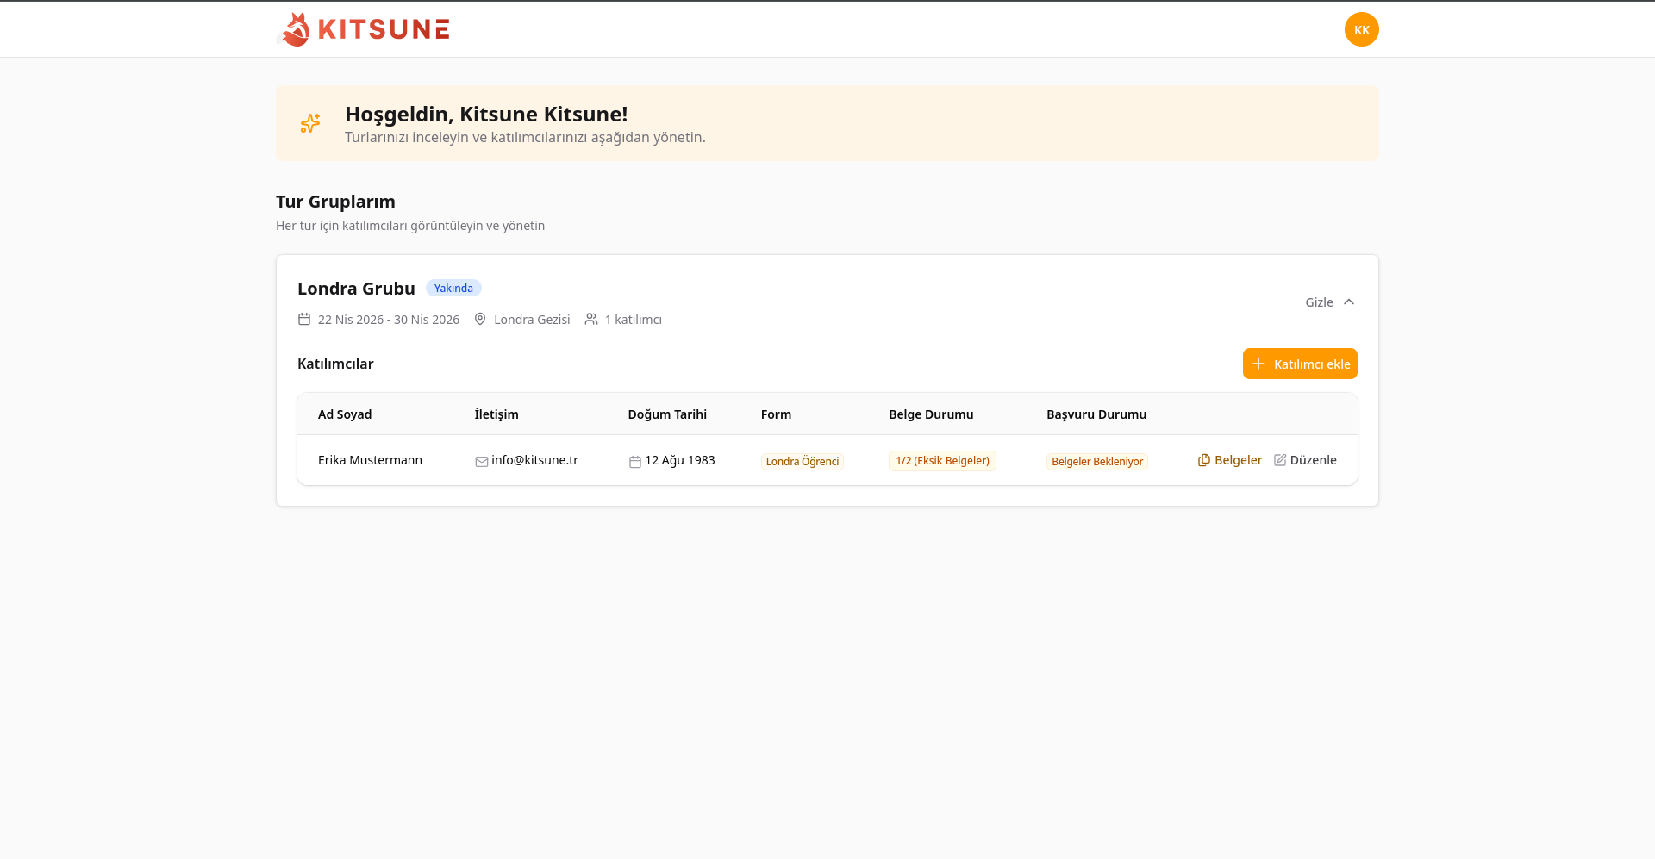Click the Hoşgeldin, Kitsune Kitsune! heading
1655x859 pixels.
(x=486, y=115)
